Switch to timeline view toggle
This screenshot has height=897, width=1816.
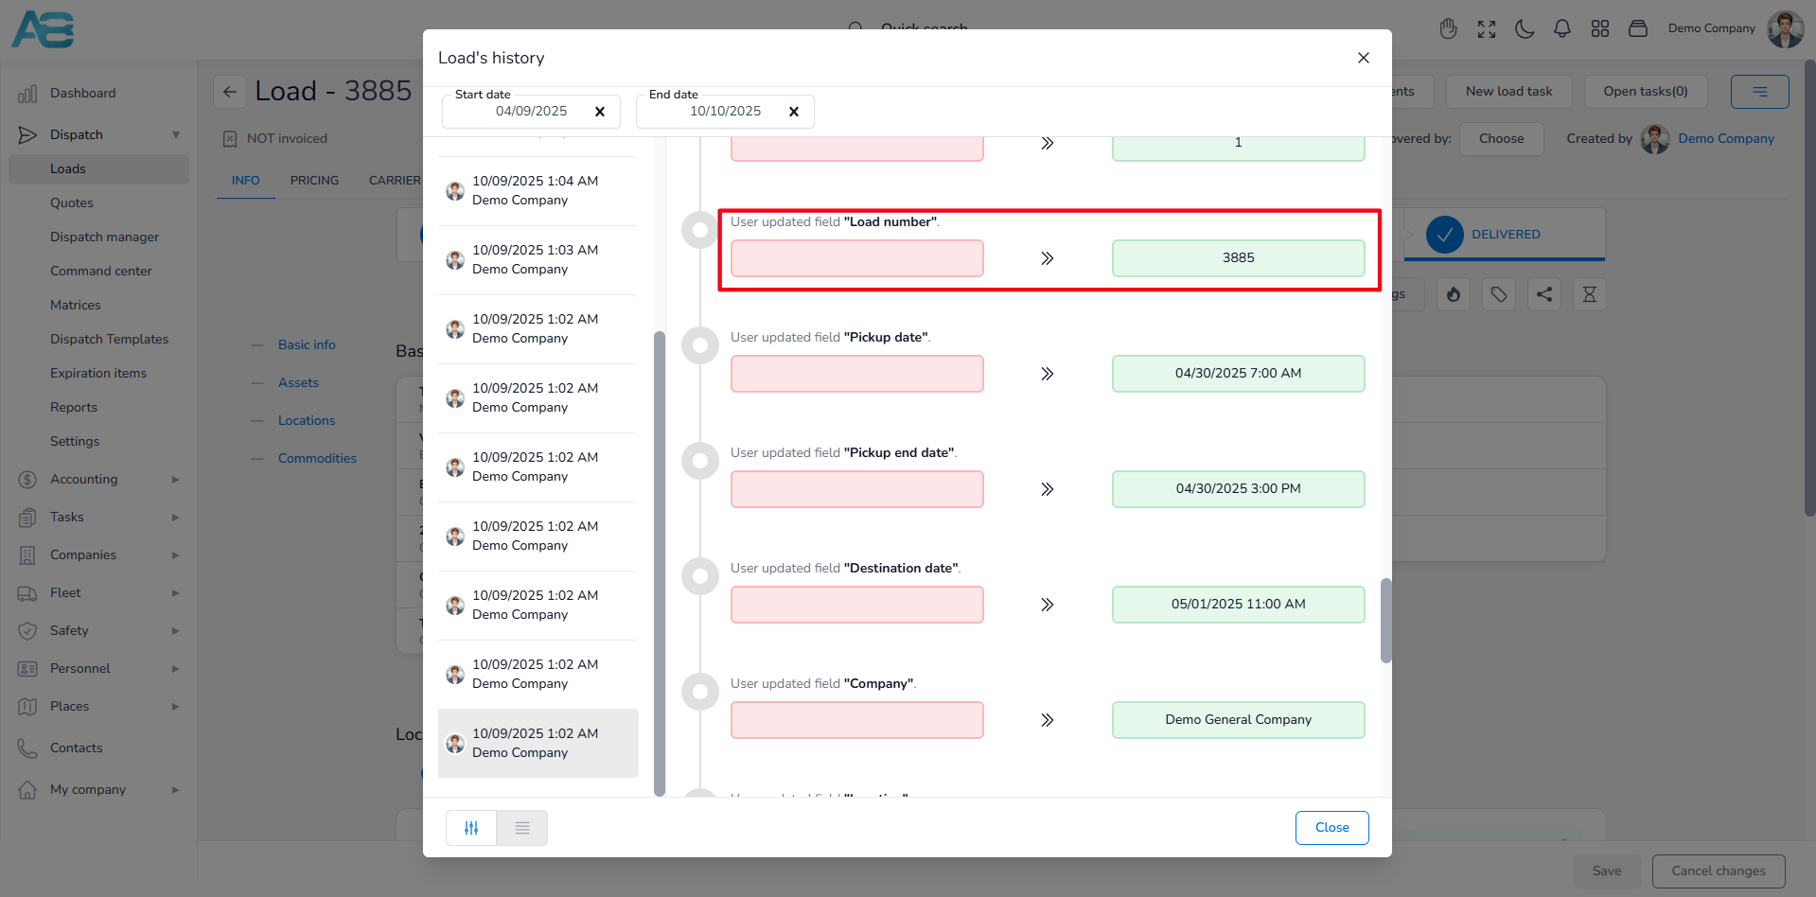point(471,828)
